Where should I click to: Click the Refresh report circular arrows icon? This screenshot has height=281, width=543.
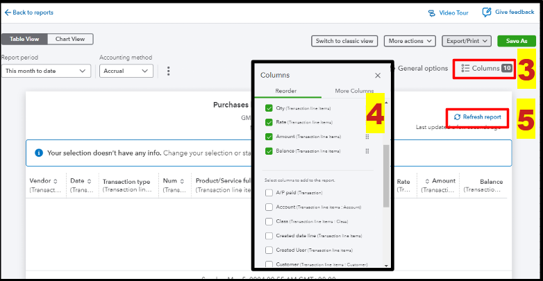point(456,117)
